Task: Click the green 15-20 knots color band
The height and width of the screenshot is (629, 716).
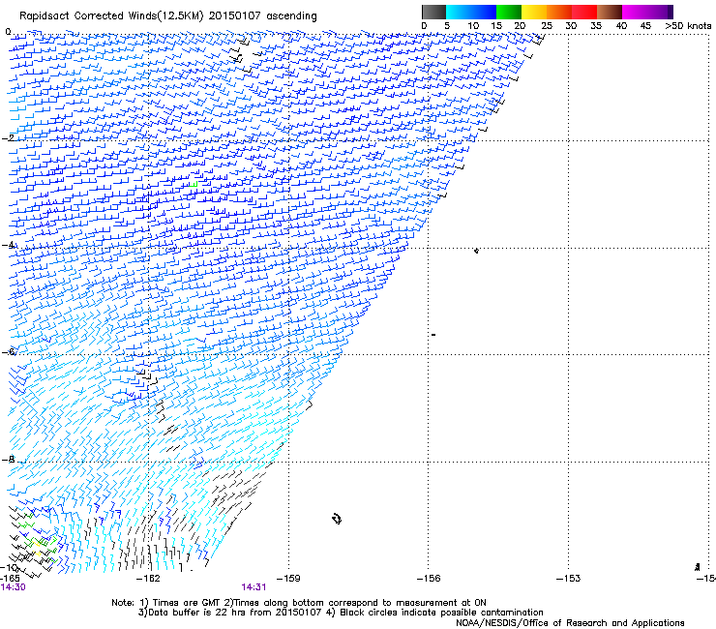Action: point(509,12)
